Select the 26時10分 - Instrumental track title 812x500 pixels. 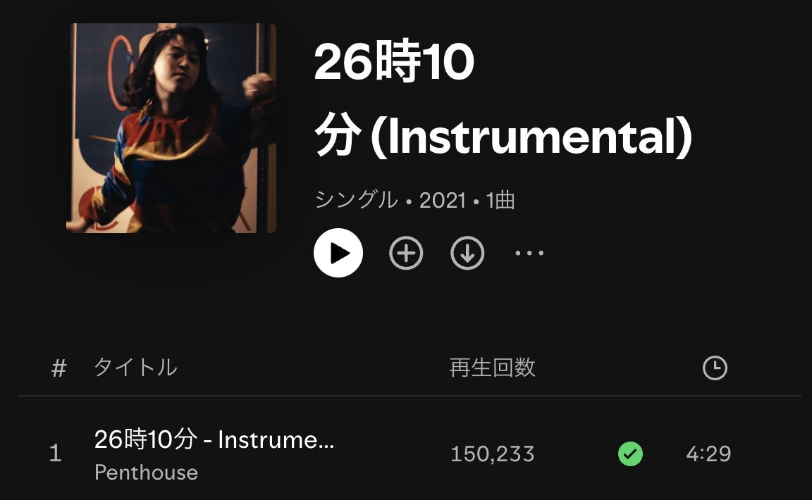214,439
